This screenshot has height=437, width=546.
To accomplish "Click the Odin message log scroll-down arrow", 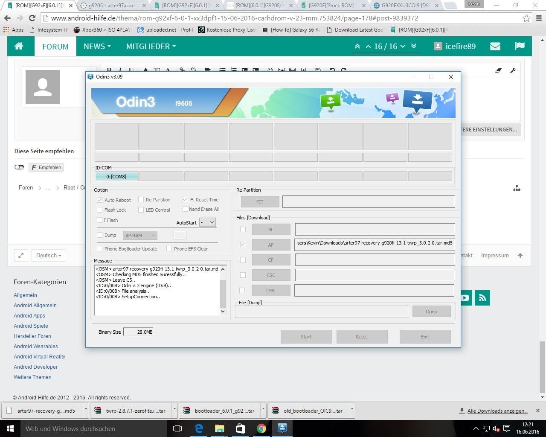I will pyautogui.click(x=223, y=312).
